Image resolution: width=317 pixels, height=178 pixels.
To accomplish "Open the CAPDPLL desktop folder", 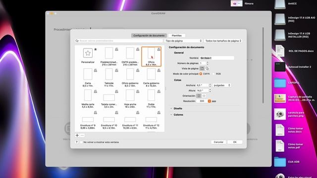I will coord(280,83).
